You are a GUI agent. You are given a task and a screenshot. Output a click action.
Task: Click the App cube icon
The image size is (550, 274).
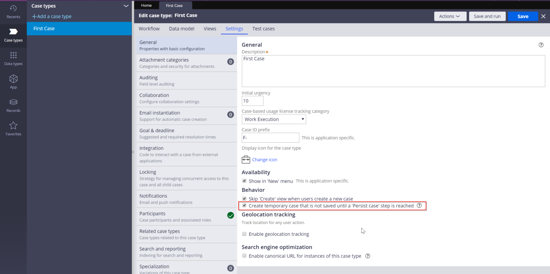coord(13,82)
